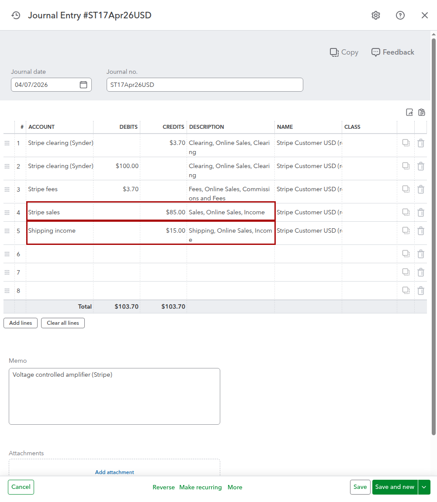The height and width of the screenshot is (502, 437).
Task: Grab drag handle for Stripe sales row
Action: 7,213
